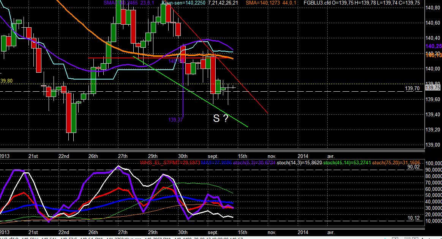The height and width of the screenshot is (239, 442).
Task: Select the blue MA9 indicator label
Action: [x=216, y=162]
